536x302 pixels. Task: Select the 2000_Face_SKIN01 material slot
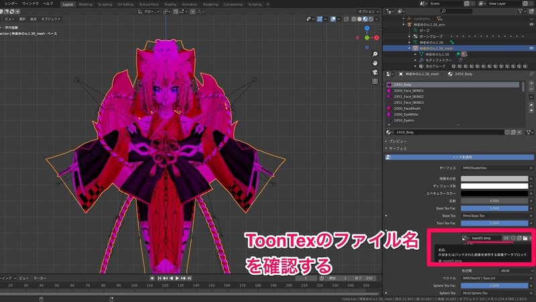(x=453, y=90)
